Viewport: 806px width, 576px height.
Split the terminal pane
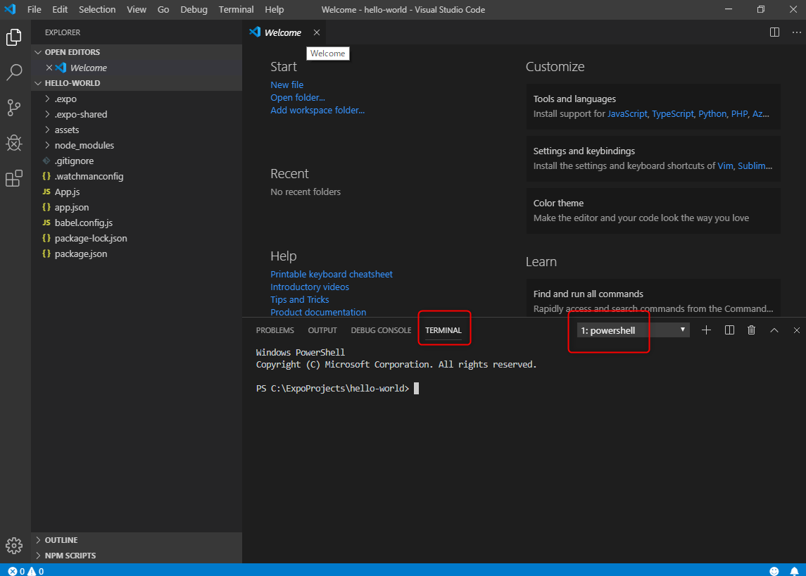[x=729, y=330]
